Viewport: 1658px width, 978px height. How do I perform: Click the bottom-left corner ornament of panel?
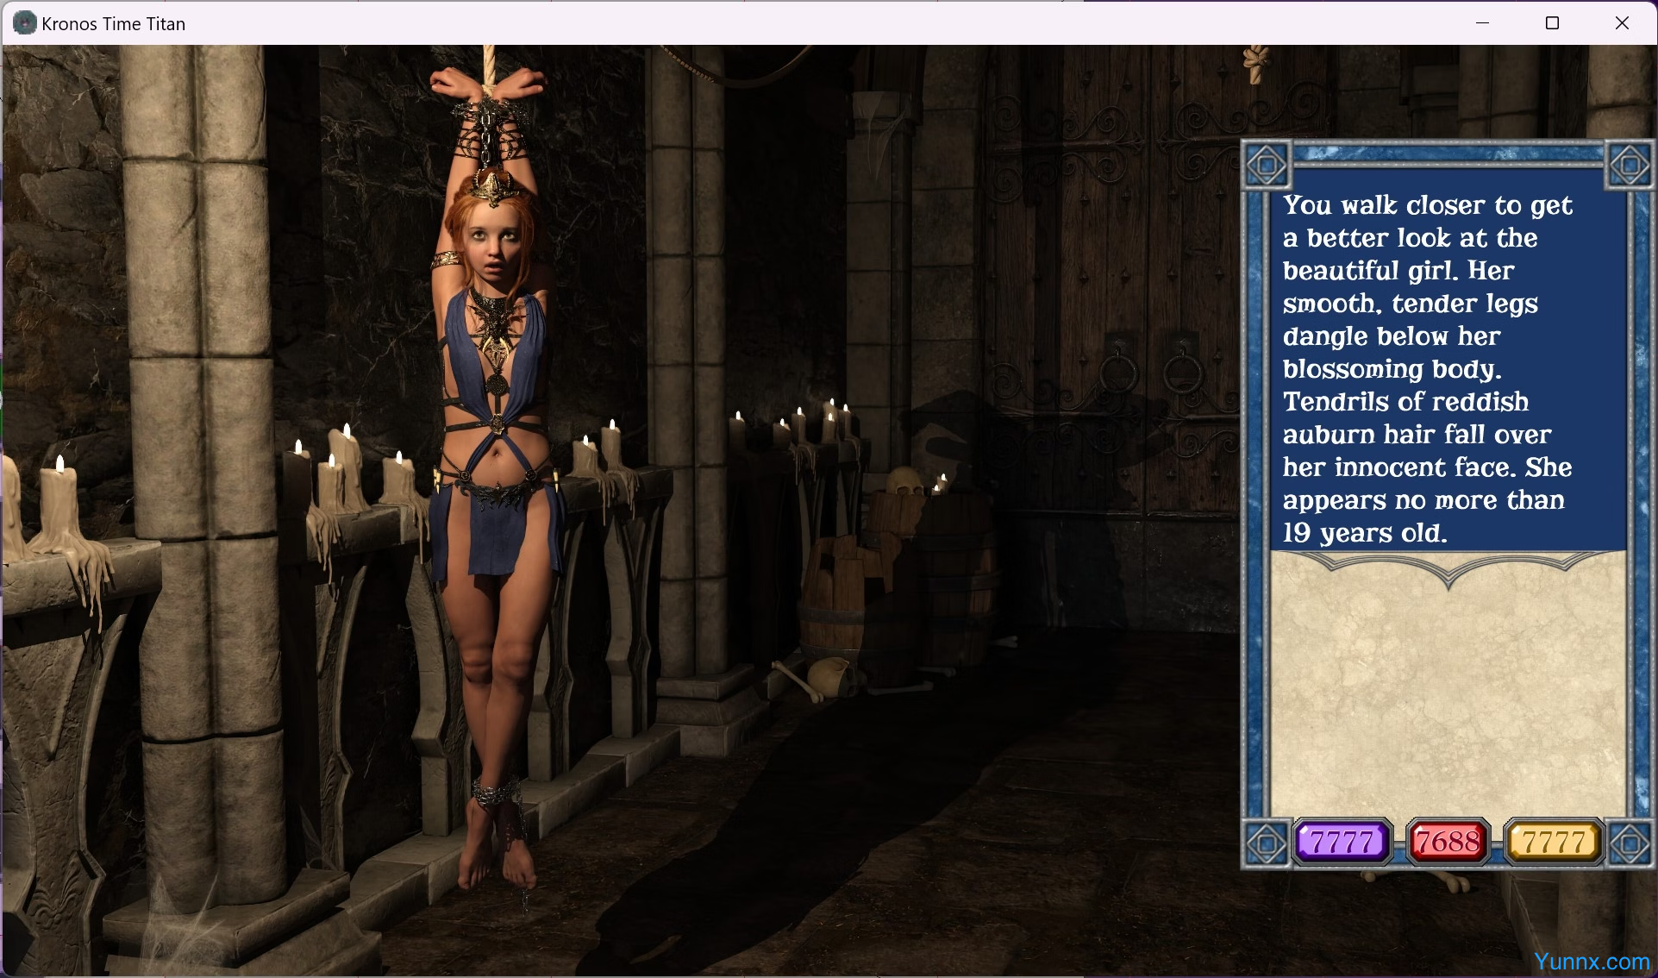pyautogui.click(x=1267, y=843)
